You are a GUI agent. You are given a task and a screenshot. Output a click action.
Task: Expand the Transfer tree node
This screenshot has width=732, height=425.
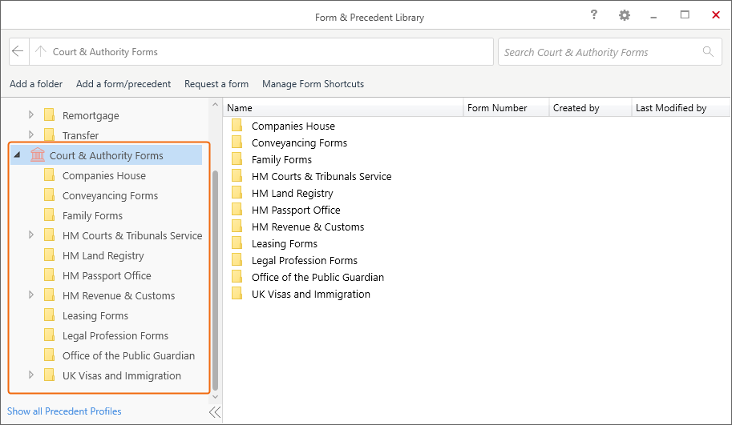(x=30, y=134)
